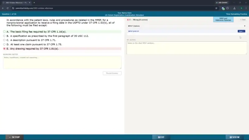
Task: Select answer B, specification under 35 USC 112
Action: click(4, 36)
